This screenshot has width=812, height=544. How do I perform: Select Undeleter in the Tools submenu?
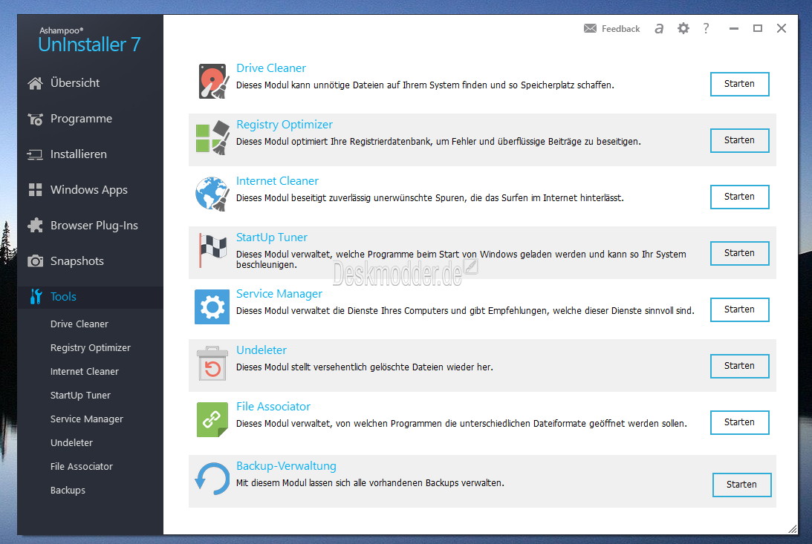coord(71,443)
